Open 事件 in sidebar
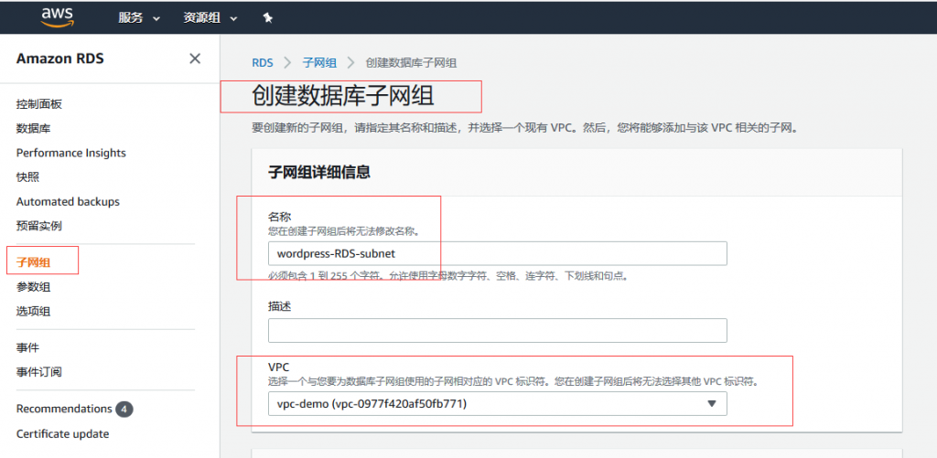This screenshot has width=937, height=458. [x=28, y=347]
